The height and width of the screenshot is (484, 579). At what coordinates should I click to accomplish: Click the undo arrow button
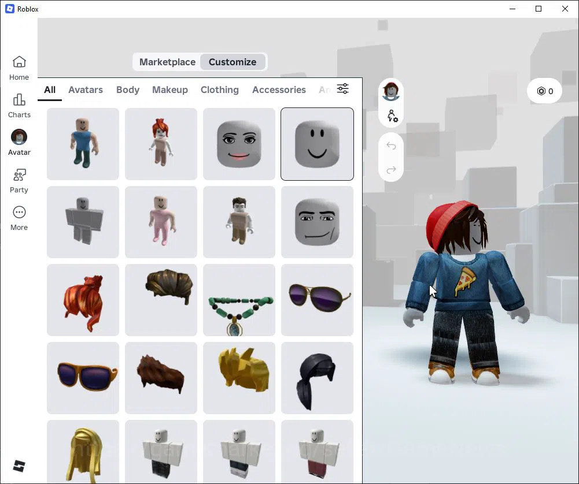click(391, 146)
